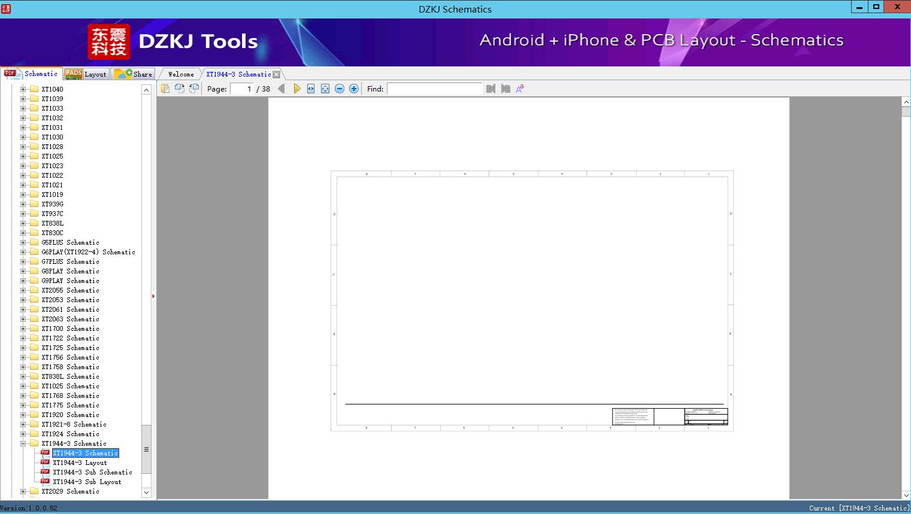Open the XT1944-3 Schematic PDF item
The image size is (911, 514).
tap(86, 453)
